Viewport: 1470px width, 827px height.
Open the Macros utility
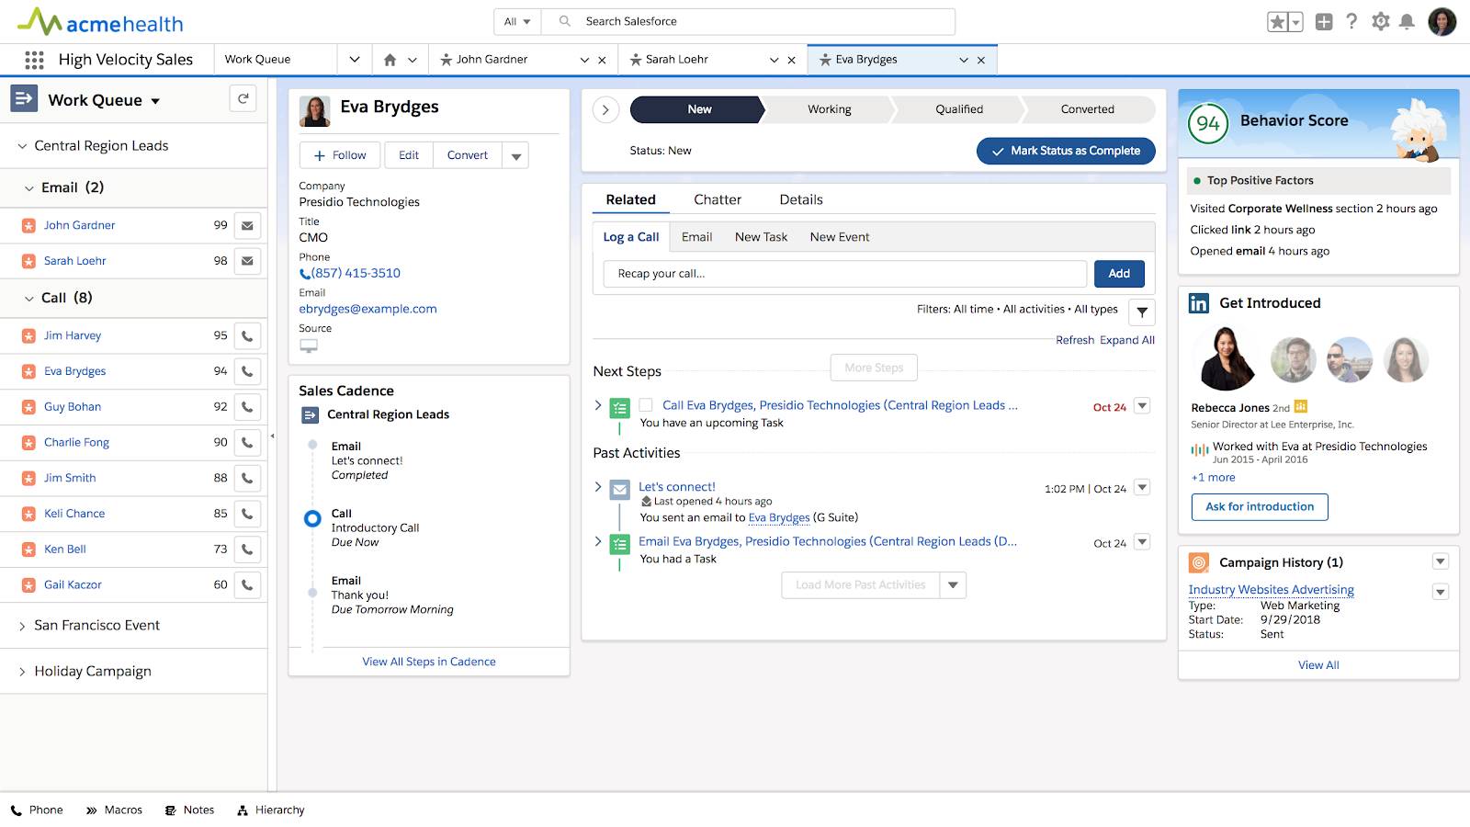click(113, 810)
